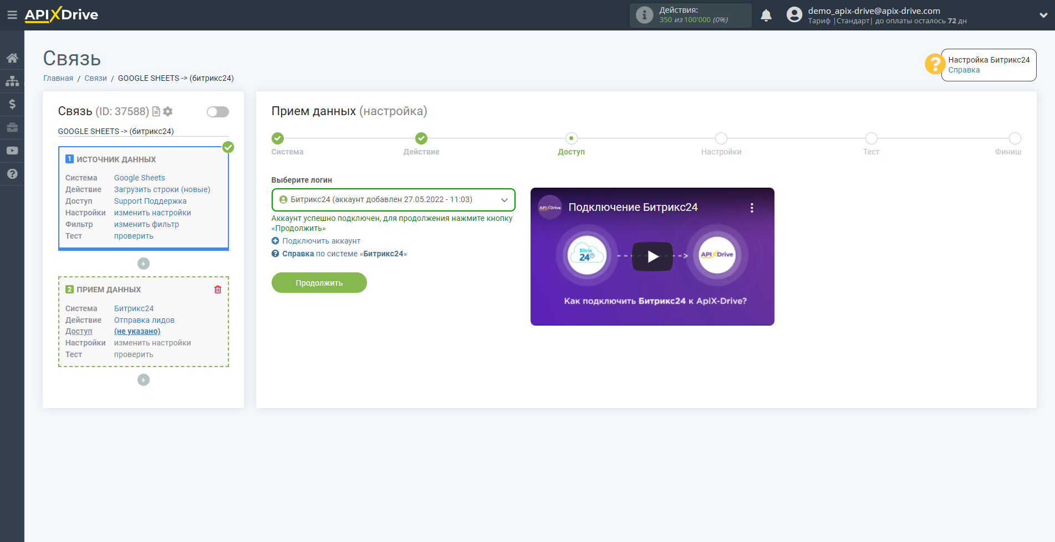Image resolution: width=1055 pixels, height=542 pixels.
Task: Open the Битрикс24 login dropdown
Action: pos(393,200)
